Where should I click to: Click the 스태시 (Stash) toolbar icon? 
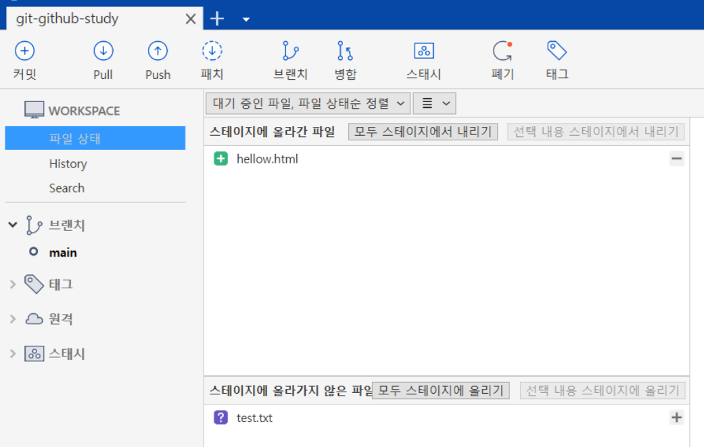[424, 51]
